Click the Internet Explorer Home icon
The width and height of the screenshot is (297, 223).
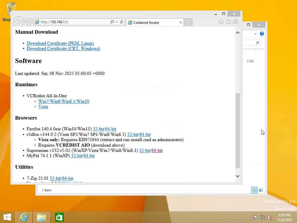[x=221, y=21]
